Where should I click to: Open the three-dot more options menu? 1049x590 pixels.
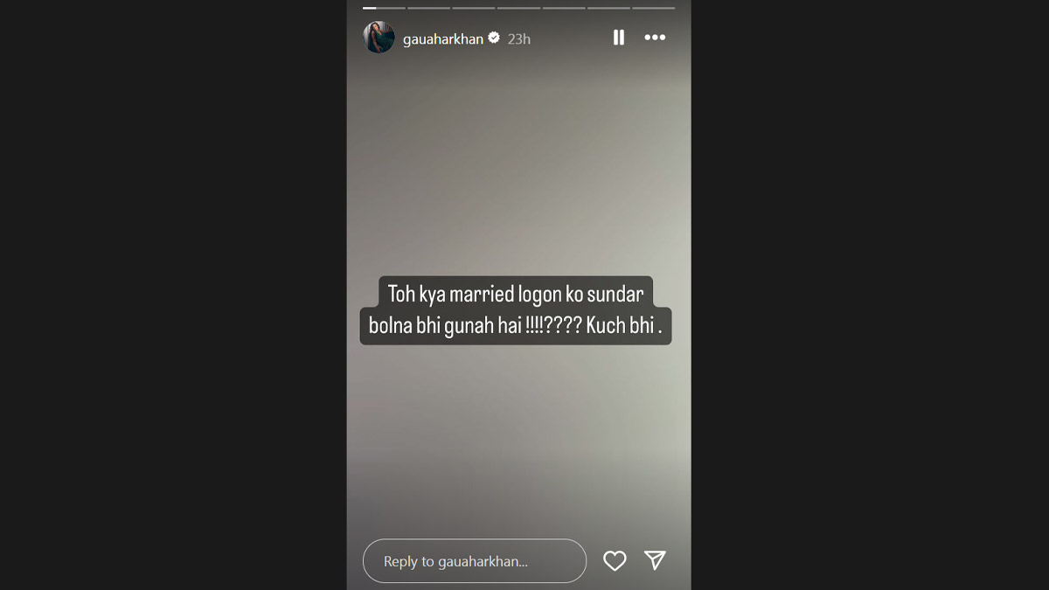(x=655, y=38)
